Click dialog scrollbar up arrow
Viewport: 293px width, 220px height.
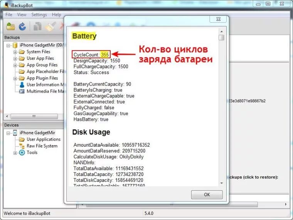click(221, 32)
